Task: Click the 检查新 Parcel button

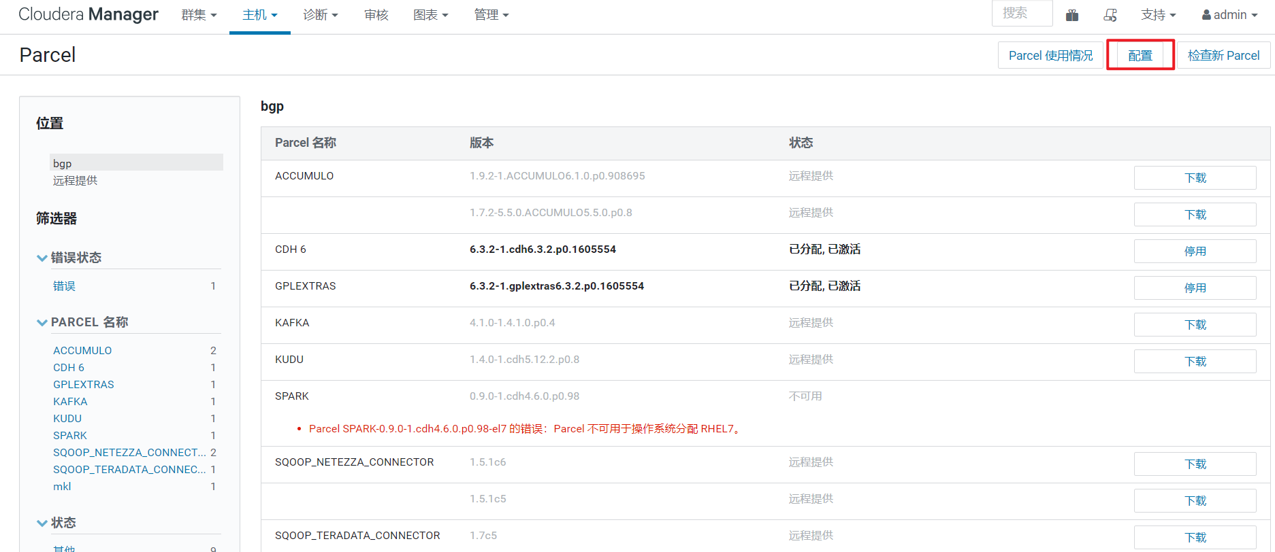Action: [1223, 55]
